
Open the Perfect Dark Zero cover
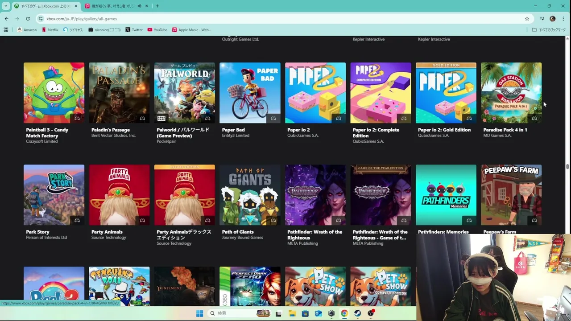click(x=250, y=286)
